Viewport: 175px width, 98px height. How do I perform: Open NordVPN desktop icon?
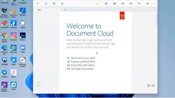tap(4, 61)
